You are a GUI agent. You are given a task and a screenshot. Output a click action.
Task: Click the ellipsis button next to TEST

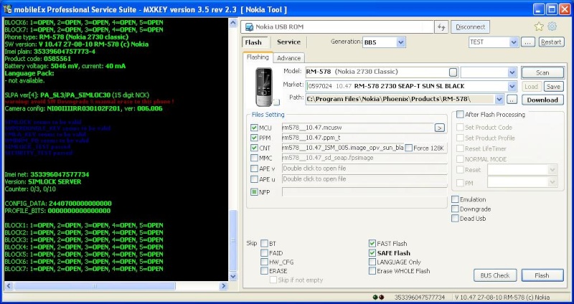[x=527, y=42]
